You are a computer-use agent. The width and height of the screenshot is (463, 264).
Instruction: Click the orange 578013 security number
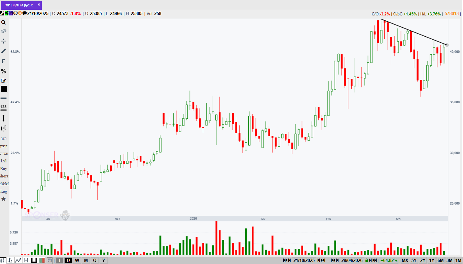point(452,14)
